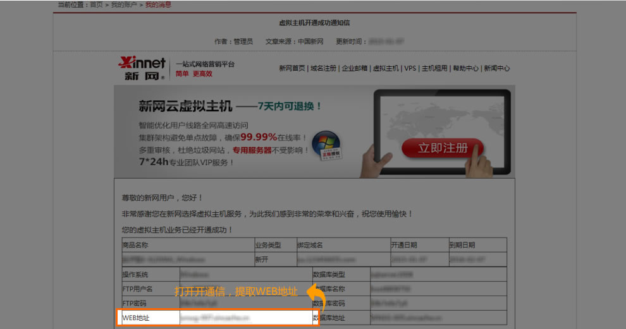Screen dimensions: 626x329
Task: Open 主机租用 navigation link
Action: [434, 68]
